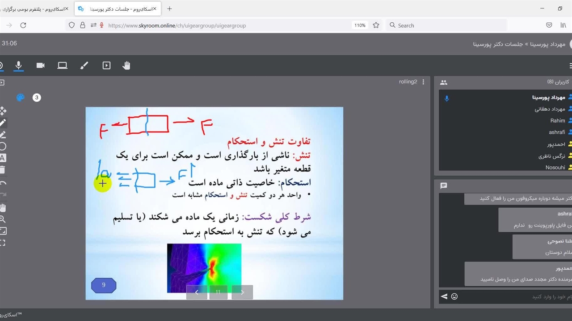Image resolution: width=572 pixels, height=321 pixels.
Task: Select the circle shape tool
Action: point(3,146)
